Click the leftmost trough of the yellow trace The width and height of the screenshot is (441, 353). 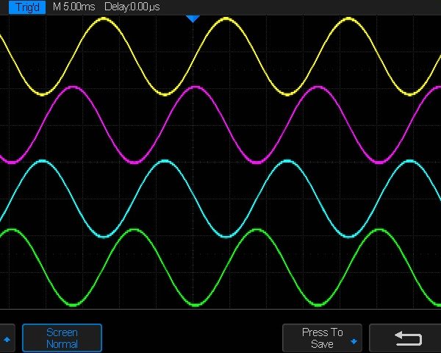pyautogui.click(x=42, y=93)
